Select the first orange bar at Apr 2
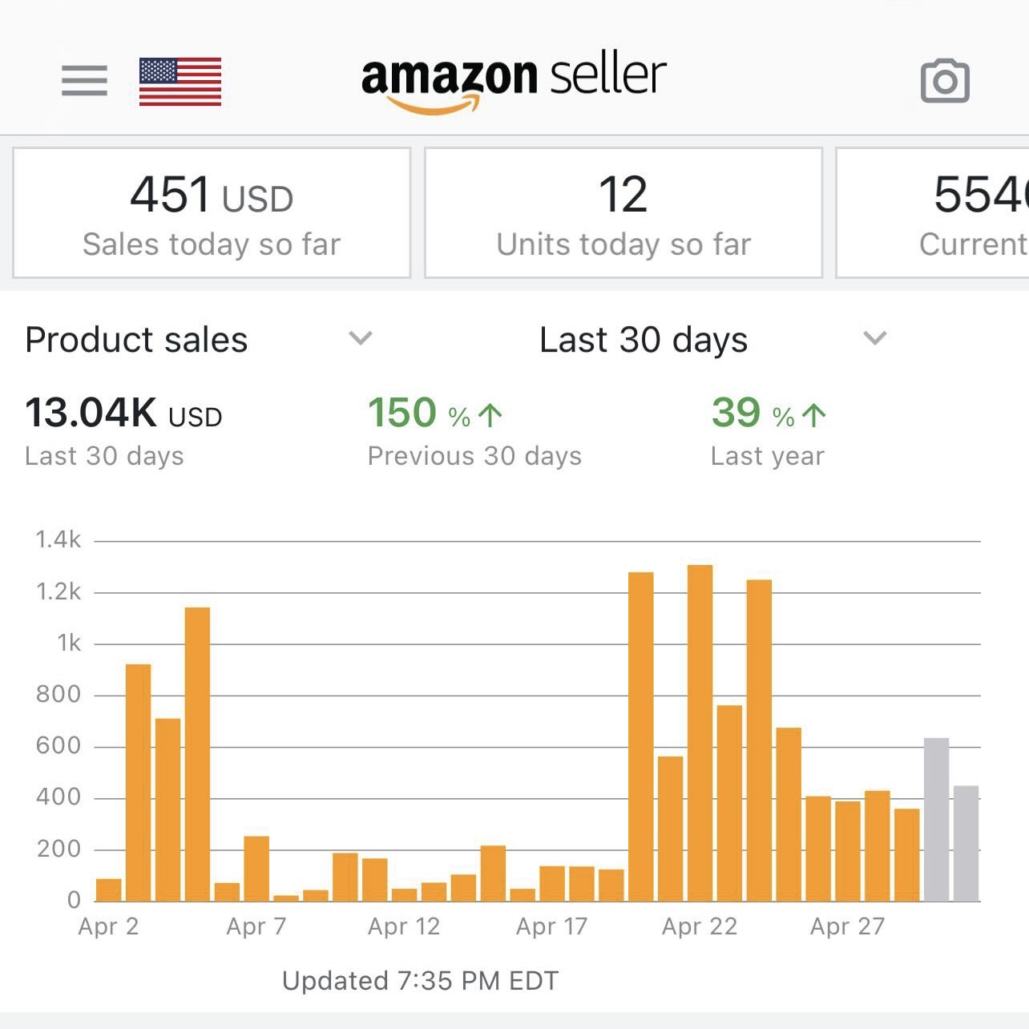Viewport: 1029px width, 1029px height. click(x=109, y=890)
